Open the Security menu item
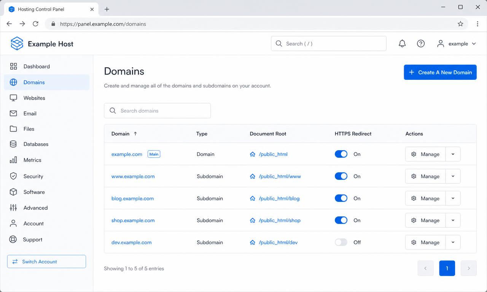Viewport: 487px width, 292px height. [46, 176]
